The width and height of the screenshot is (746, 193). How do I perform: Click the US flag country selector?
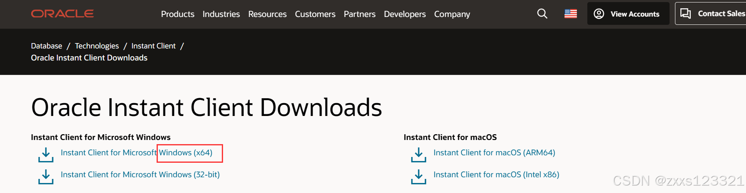tap(571, 14)
